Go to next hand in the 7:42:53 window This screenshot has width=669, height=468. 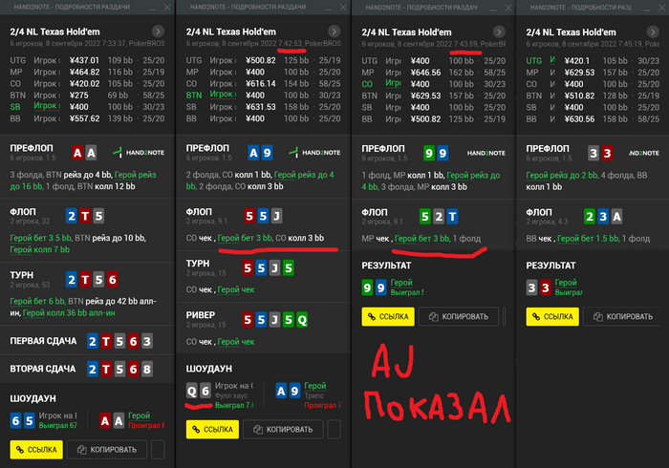pyautogui.click(x=334, y=32)
